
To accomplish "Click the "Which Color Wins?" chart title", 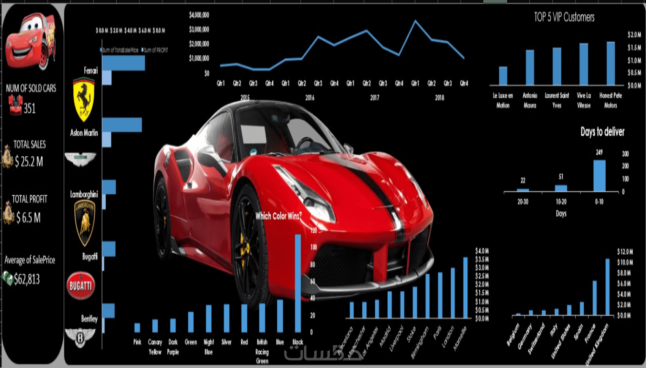I will [279, 216].
